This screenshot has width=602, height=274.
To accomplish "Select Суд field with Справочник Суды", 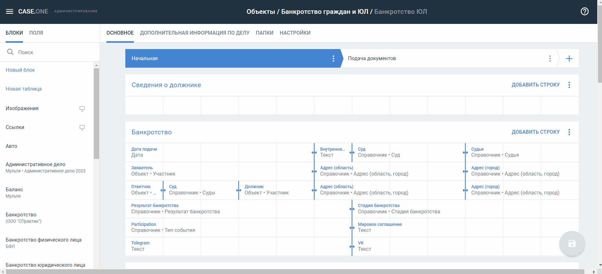I will pyautogui.click(x=201, y=190).
